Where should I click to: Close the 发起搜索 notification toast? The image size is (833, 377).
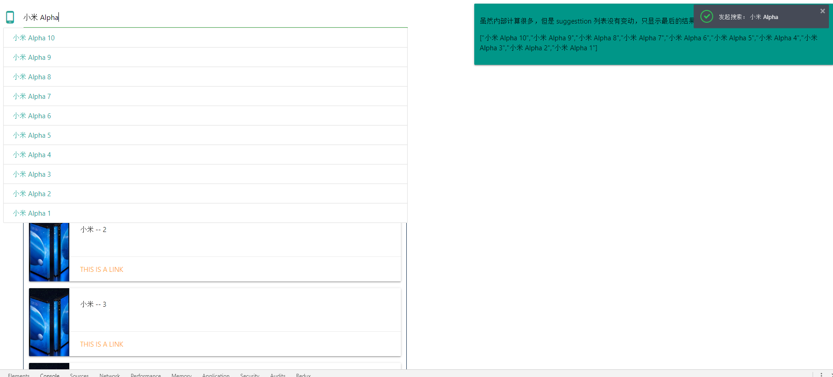tap(823, 11)
